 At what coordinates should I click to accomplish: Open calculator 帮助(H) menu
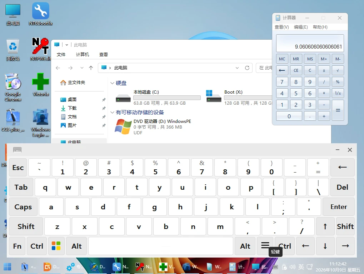pos(320,27)
